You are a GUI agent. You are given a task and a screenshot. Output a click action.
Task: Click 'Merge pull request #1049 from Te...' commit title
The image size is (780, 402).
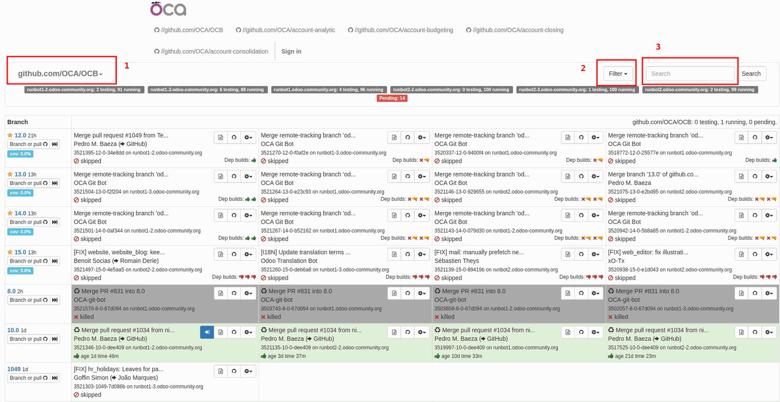pyautogui.click(x=121, y=135)
